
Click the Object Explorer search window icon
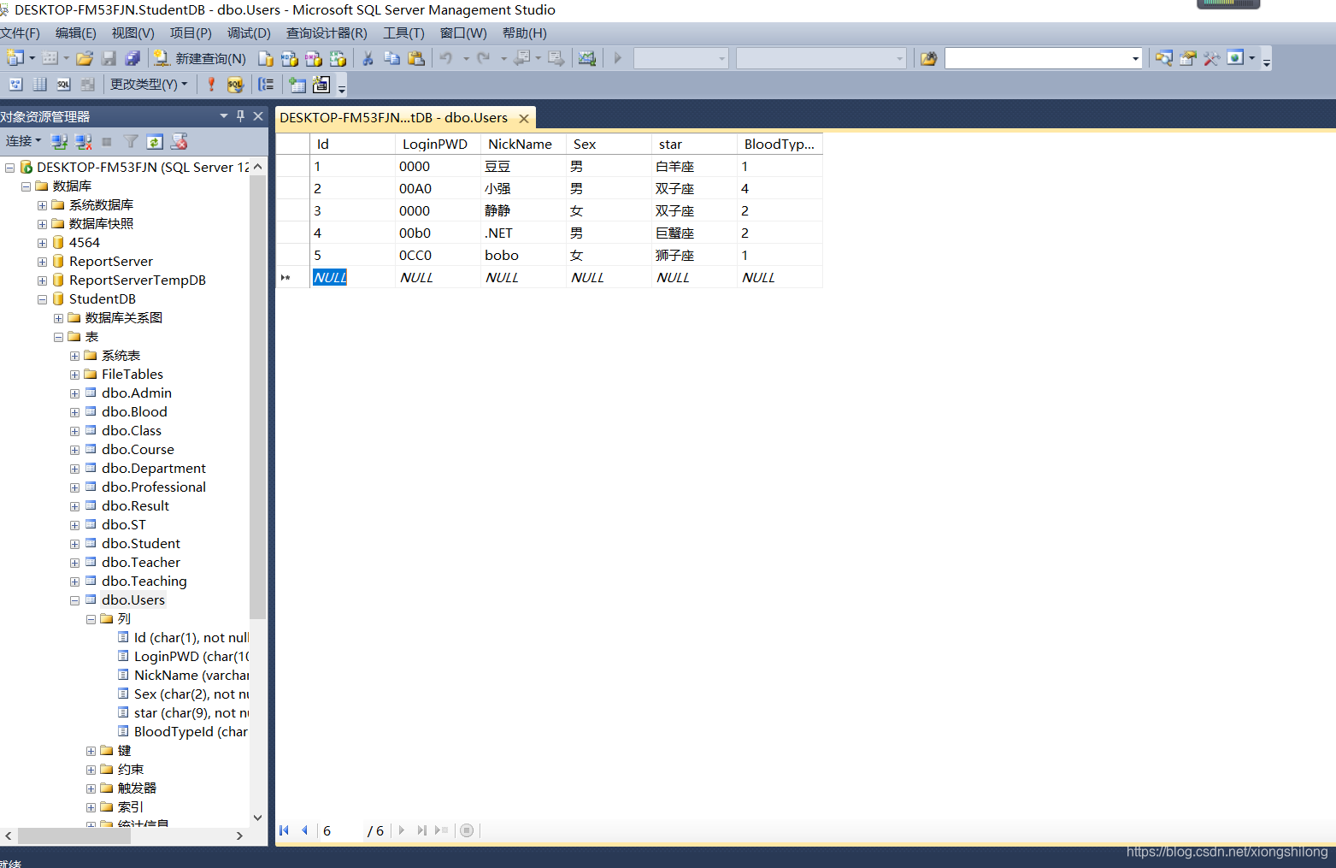coord(1164,58)
